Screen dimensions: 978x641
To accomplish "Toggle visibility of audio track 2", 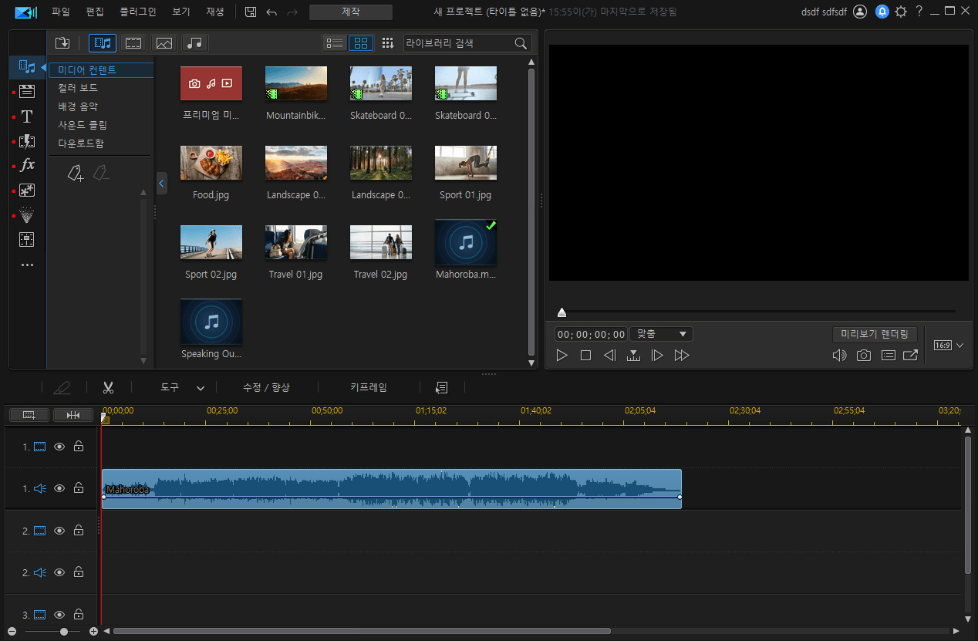I will point(59,572).
